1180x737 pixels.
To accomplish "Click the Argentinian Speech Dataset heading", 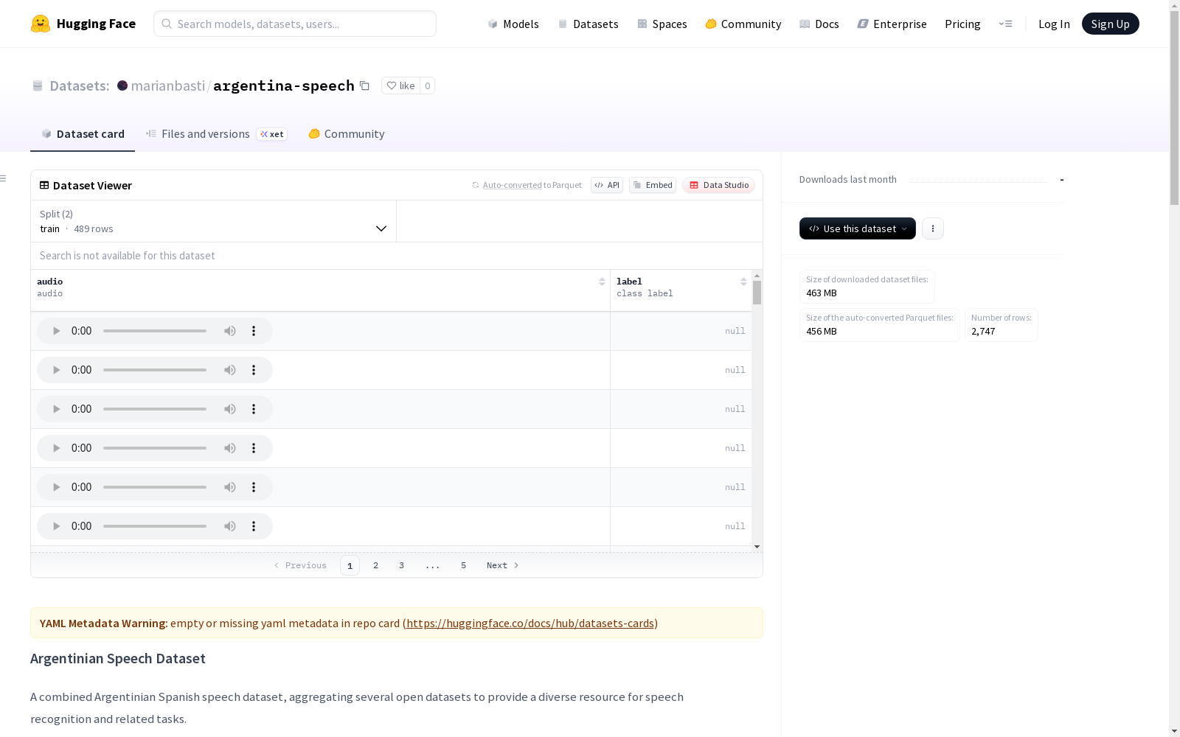I will [118, 658].
